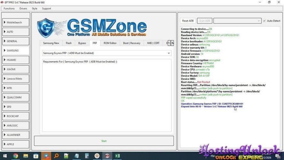Expand the ALLWINNER section
Image resolution: width=284 pixels, height=160 pixels.
[16, 135]
